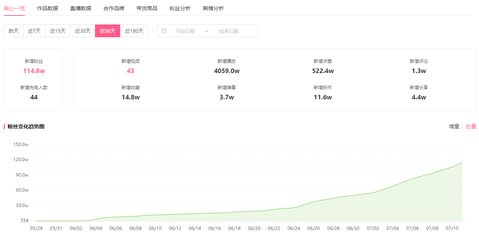Click the 新增投币 value 11.6w
479x236 pixels.
click(322, 97)
